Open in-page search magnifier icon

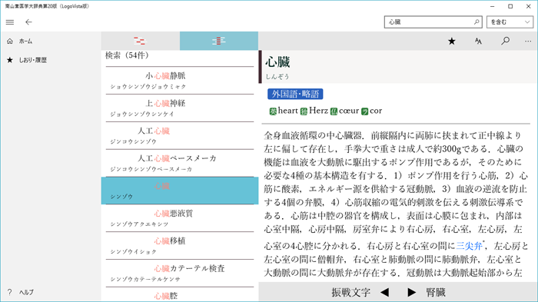505,41
